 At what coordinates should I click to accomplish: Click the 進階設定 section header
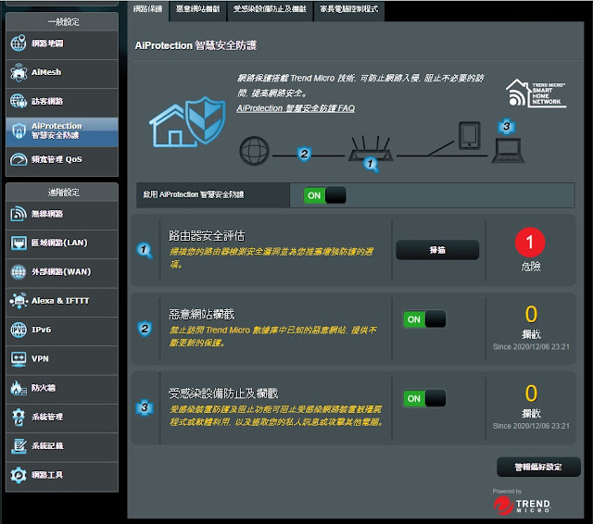[x=64, y=193]
